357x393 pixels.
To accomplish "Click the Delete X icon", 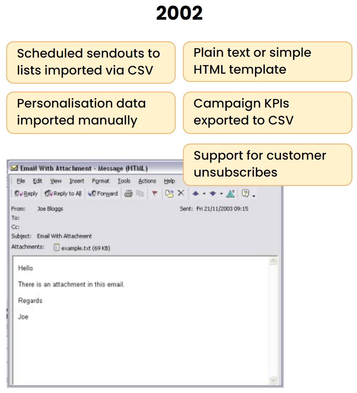I will (x=181, y=193).
